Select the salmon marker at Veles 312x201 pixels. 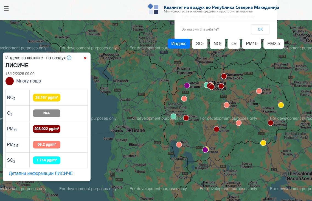226,105
